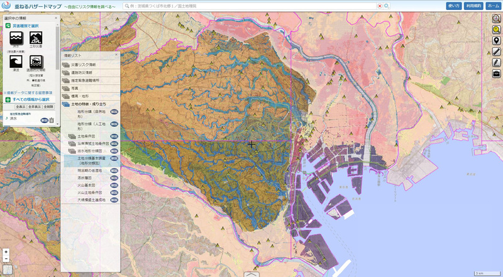Screen dimensions: 503x277
Task: Focus the address search input field
Action: tap(250, 6)
